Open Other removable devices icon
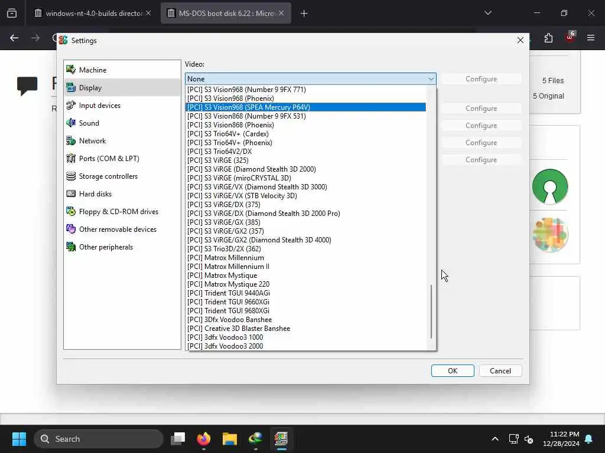The height and width of the screenshot is (453, 605). pyautogui.click(x=71, y=229)
